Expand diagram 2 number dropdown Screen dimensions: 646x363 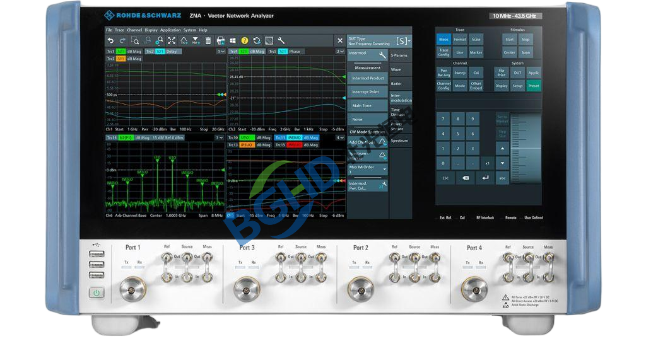[x=340, y=52]
